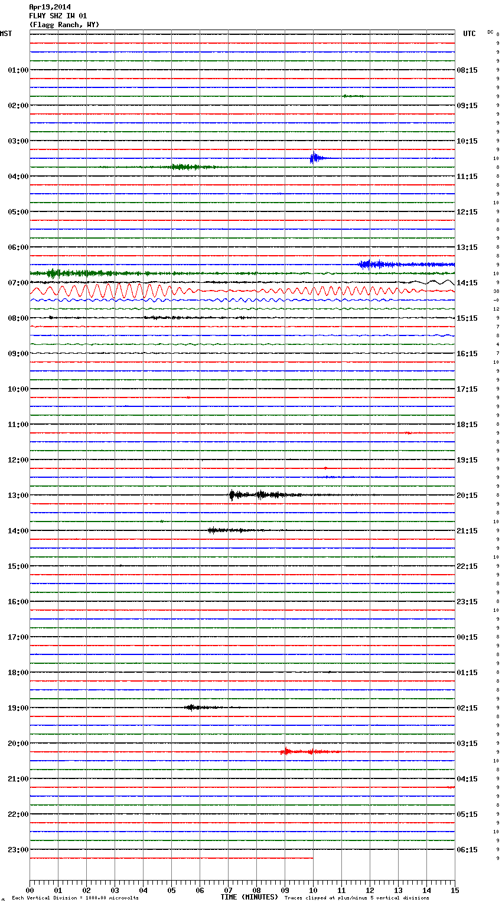Click the blue seismic burst after 10:15 UTC

[x=317, y=158]
